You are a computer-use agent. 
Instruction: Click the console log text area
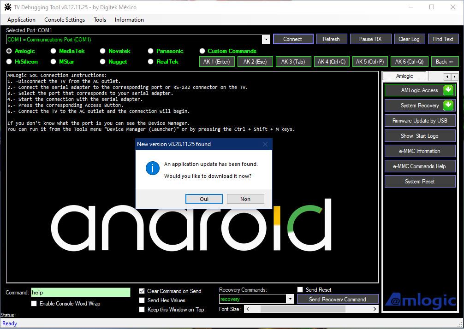click(x=192, y=177)
